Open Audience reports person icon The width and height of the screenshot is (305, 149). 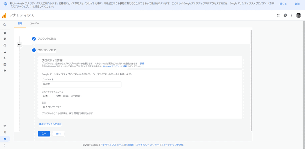pyautogui.click(x=5, y=52)
